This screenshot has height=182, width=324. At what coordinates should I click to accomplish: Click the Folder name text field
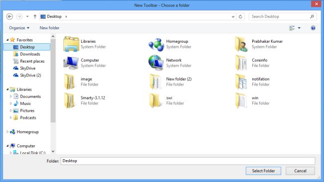pyautogui.click(x=187, y=161)
